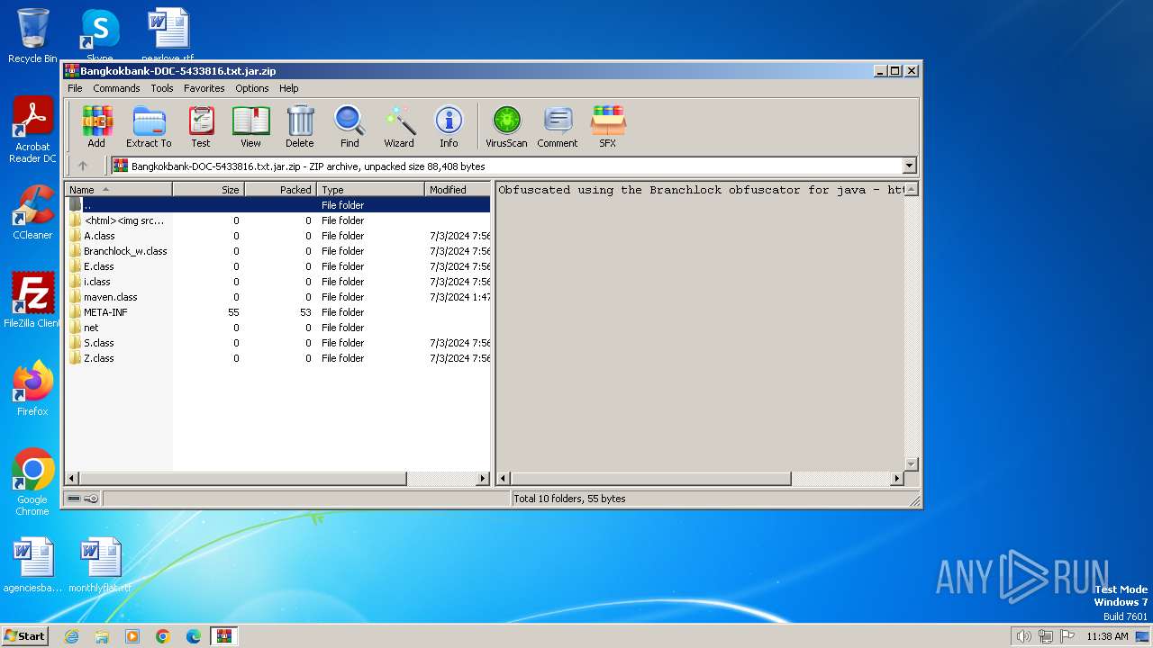Viewport: 1153px width, 648px height.
Task: Click 'Total 10 folders, 55 bytes' status text
Action: [569, 499]
